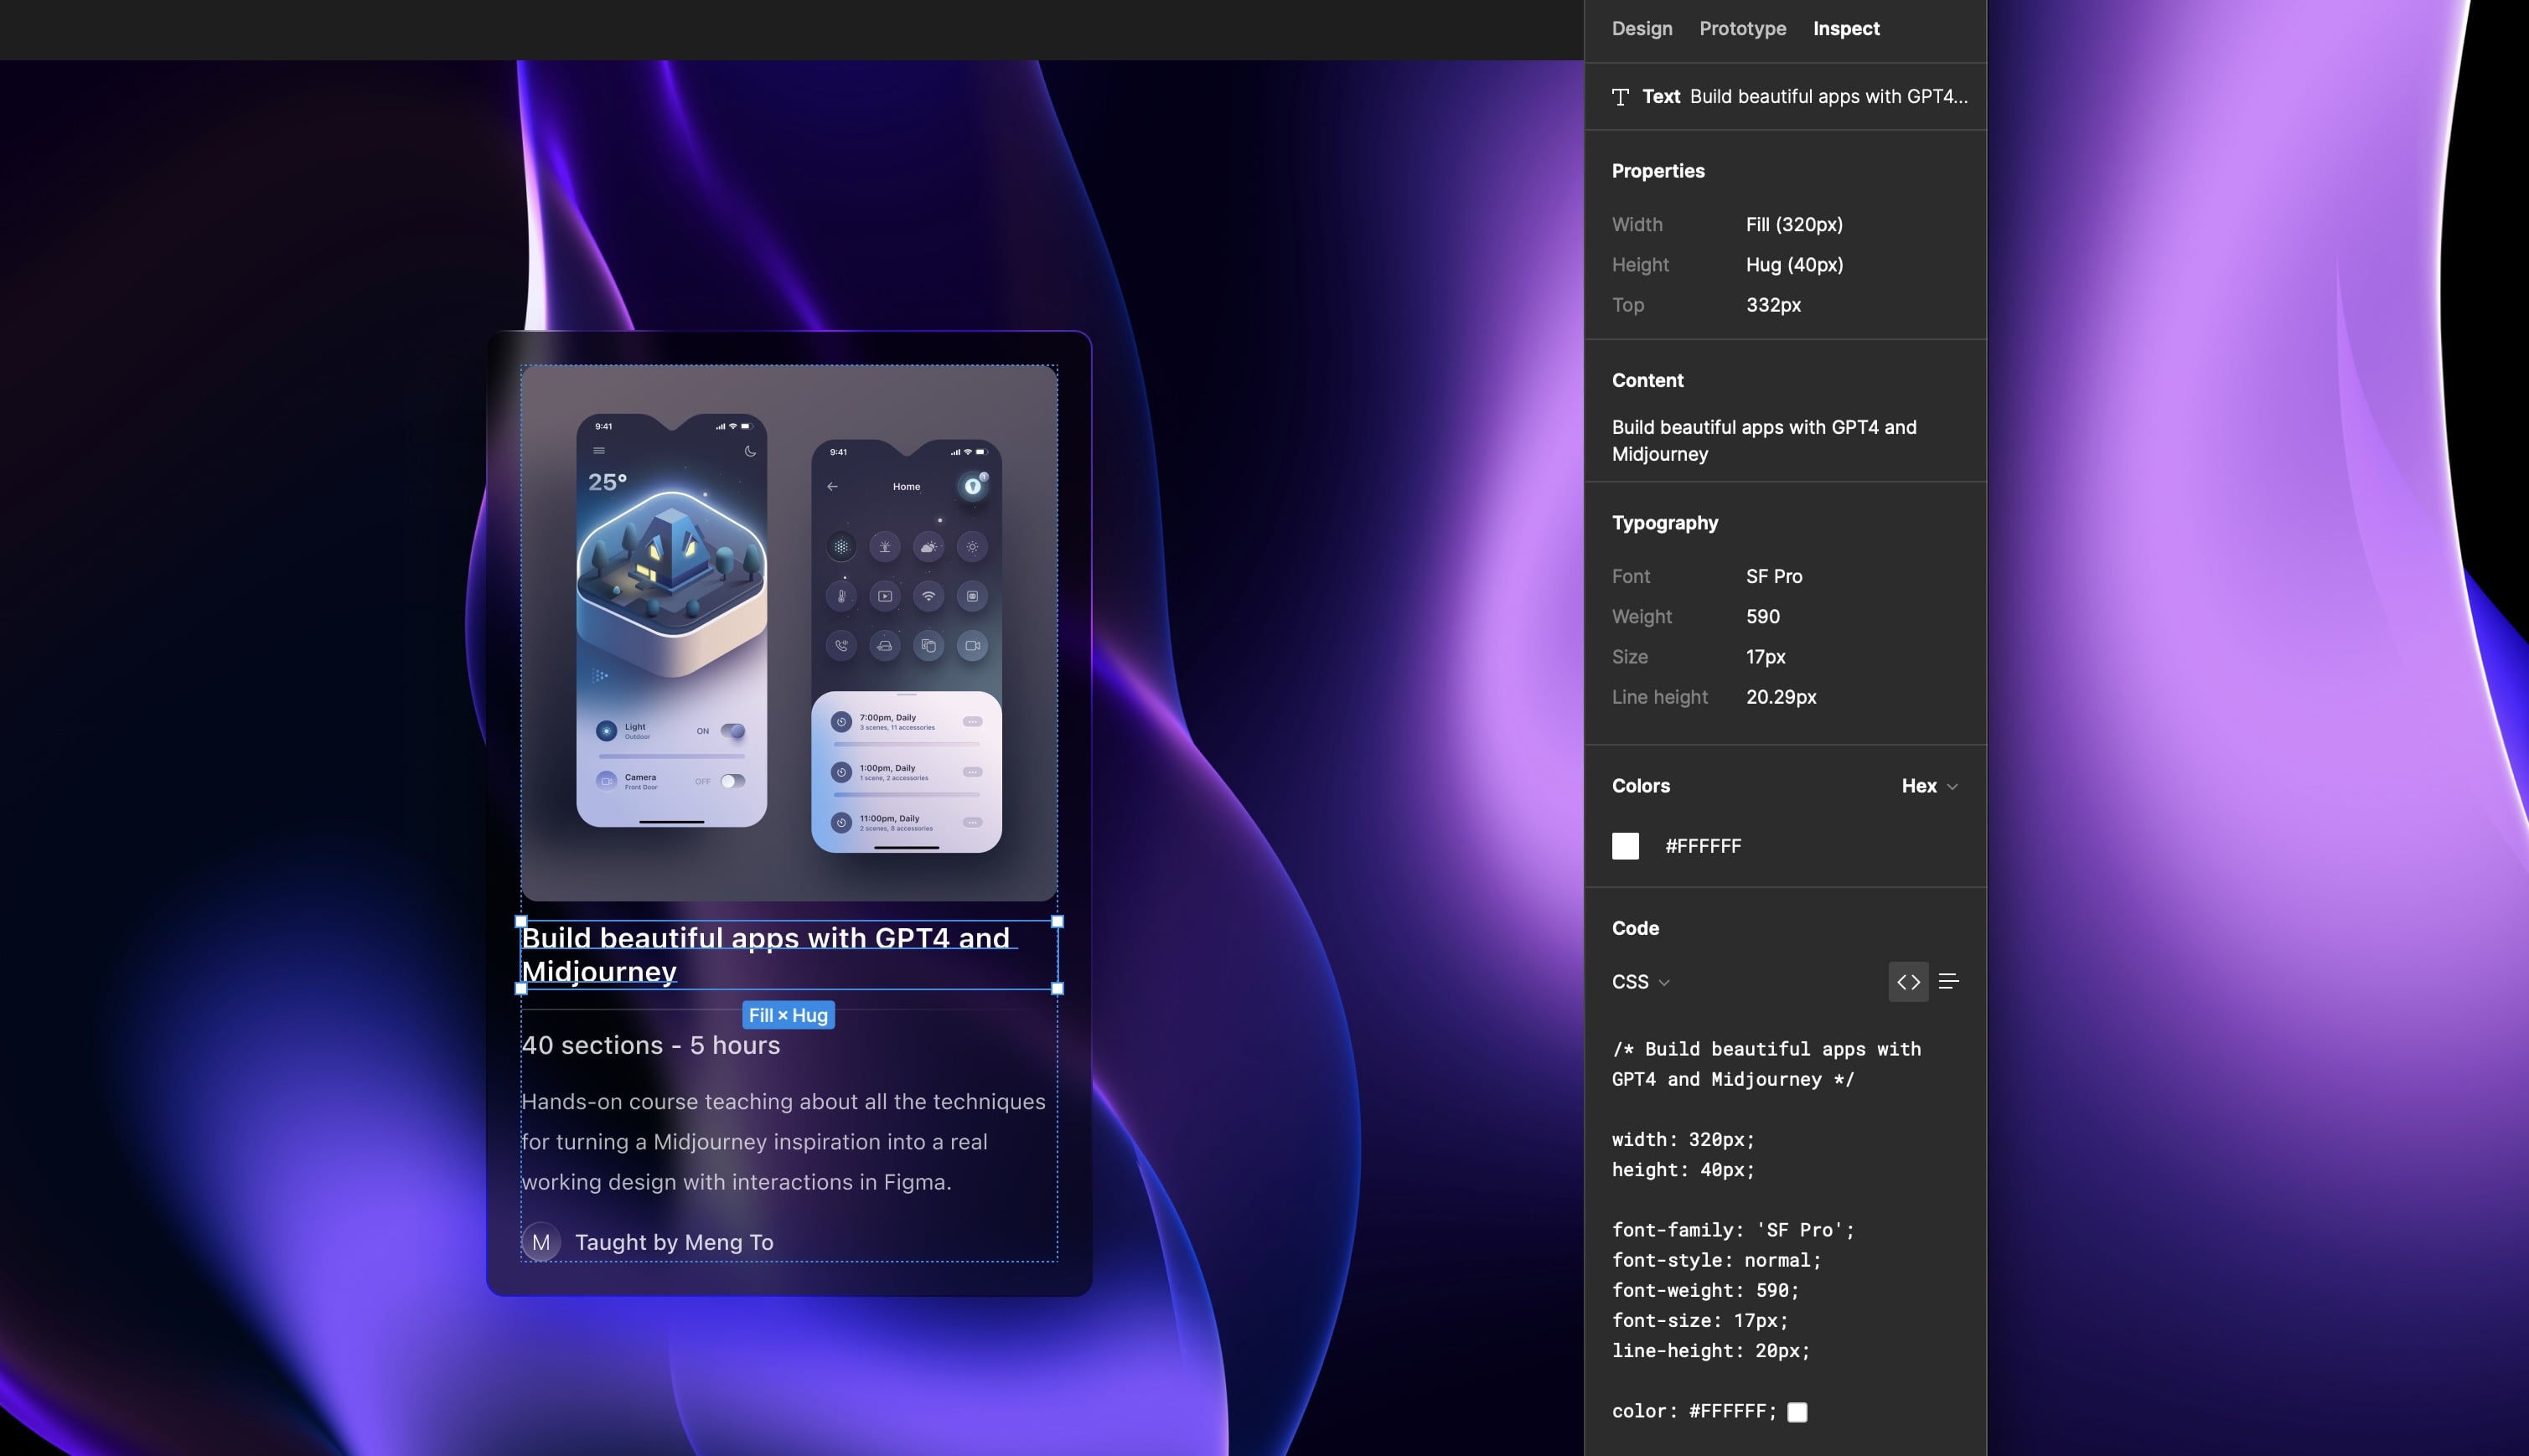Image resolution: width=2529 pixels, height=1456 pixels.
Task: Open the CSS code language dropdown
Action: pos(1640,982)
